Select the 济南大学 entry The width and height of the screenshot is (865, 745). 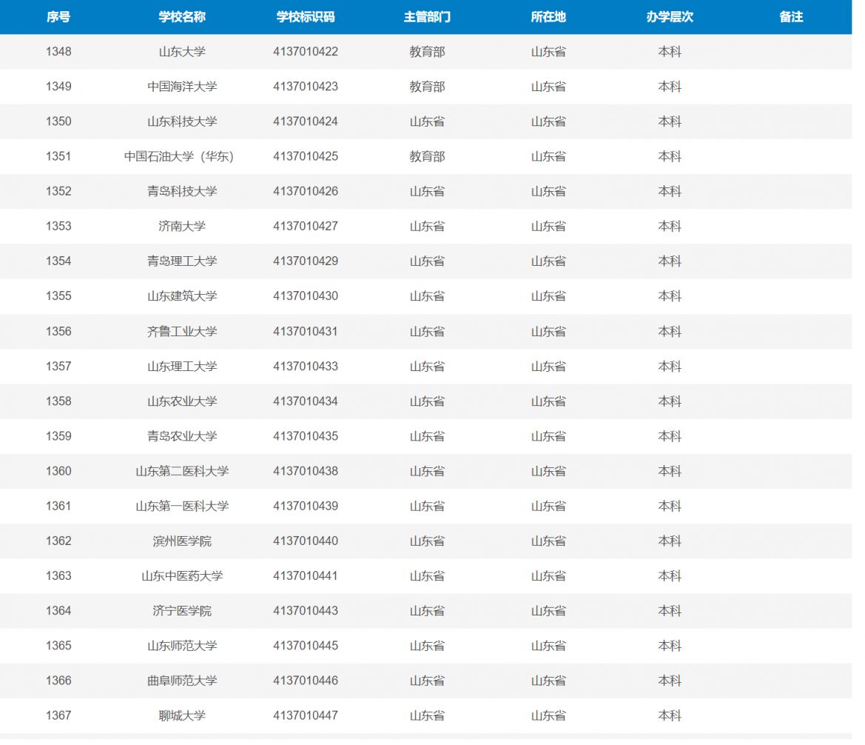click(x=182, y=227)
